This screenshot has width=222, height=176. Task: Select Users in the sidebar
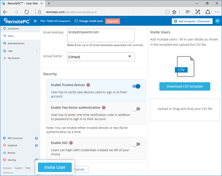point(20,36)
